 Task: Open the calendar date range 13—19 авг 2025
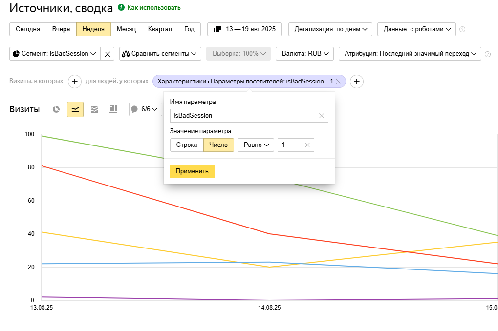pos(245,29)
